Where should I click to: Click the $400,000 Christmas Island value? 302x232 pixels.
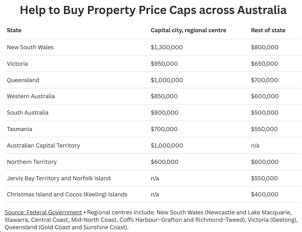(x=265, y=195)
